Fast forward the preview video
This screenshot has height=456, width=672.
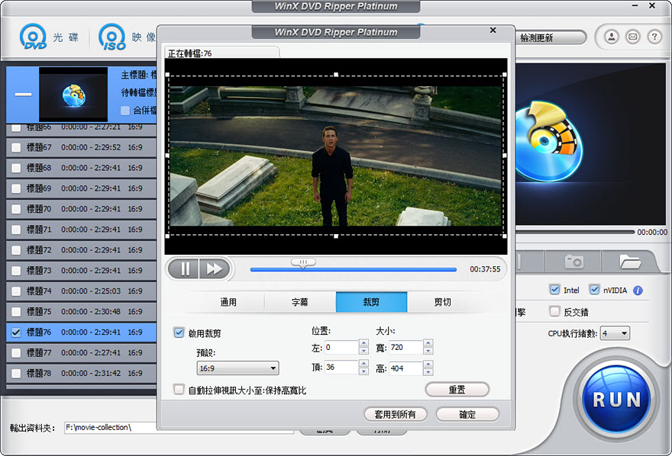[x=215, y=268]
